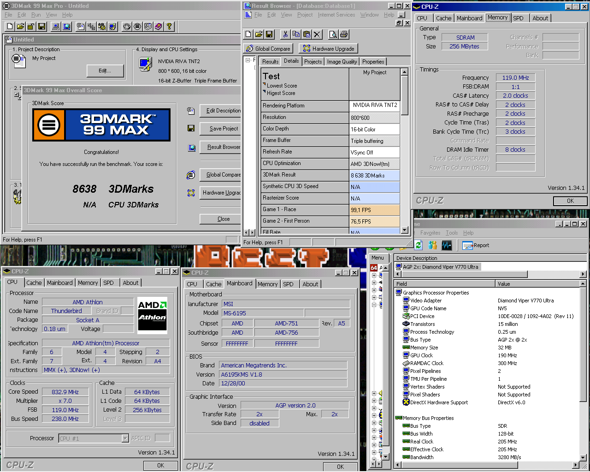Click Value column header in AIDA64 list
The width and height of the screenshot is (590, 472).
537,284
